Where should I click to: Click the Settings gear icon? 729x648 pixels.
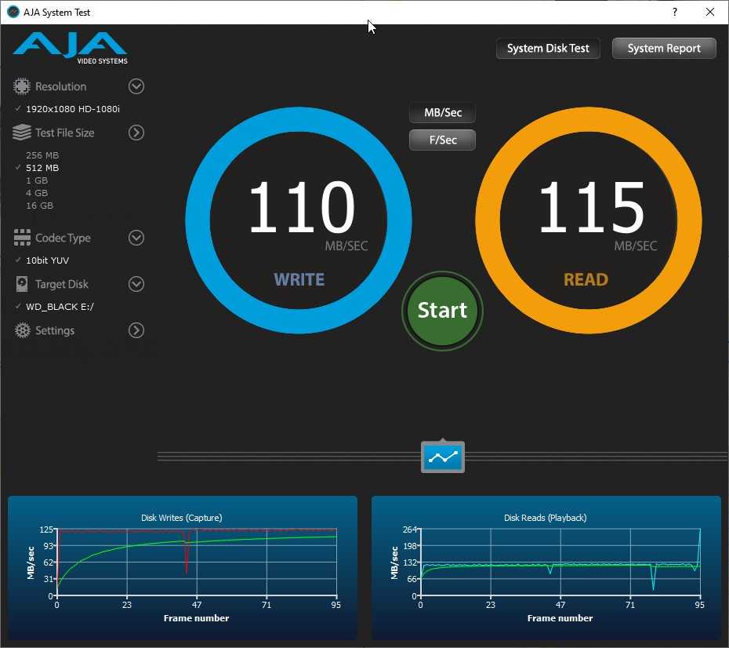(x=22, y=330)
